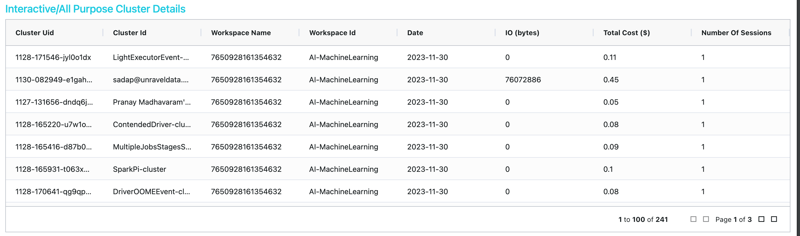800x236 pixels.
Task: Select the IO value 76072886 cell
Action: click(x=523, y=80)
